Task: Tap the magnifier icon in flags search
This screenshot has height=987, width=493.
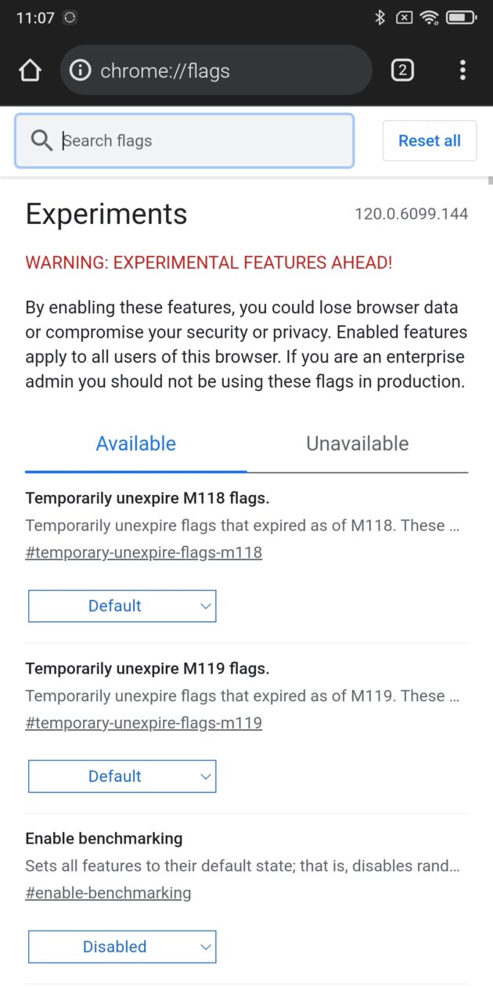Action: [41, 141]
